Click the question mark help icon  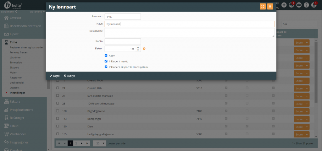pos(306,5)
